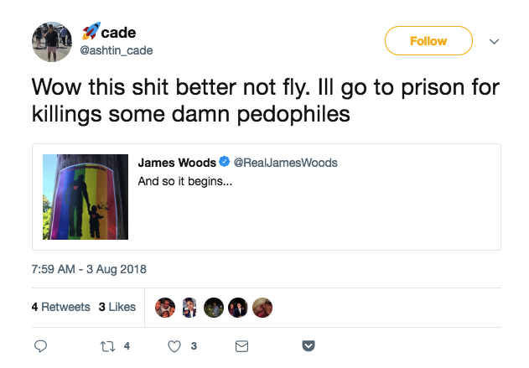Like the tweet with heart icon

coord(174,346)
